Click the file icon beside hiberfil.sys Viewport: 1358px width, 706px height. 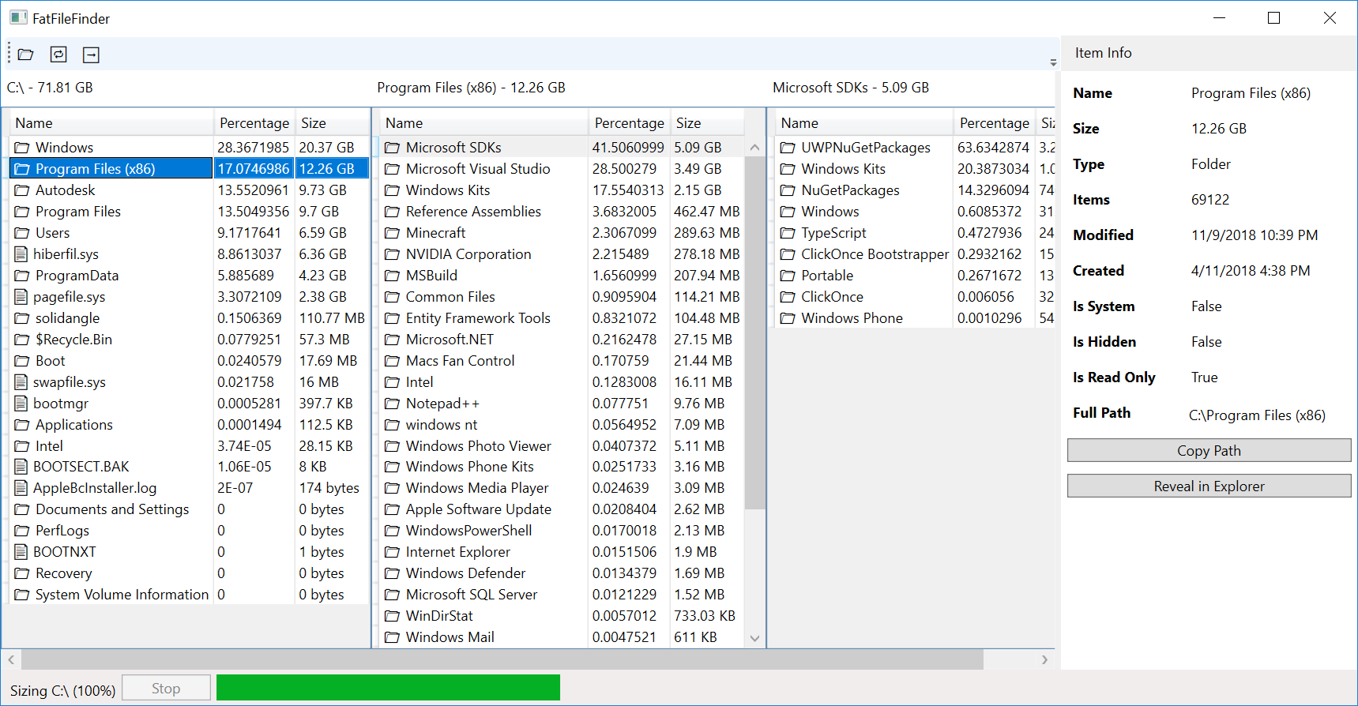pyautogui.click(x=21, y=254)
